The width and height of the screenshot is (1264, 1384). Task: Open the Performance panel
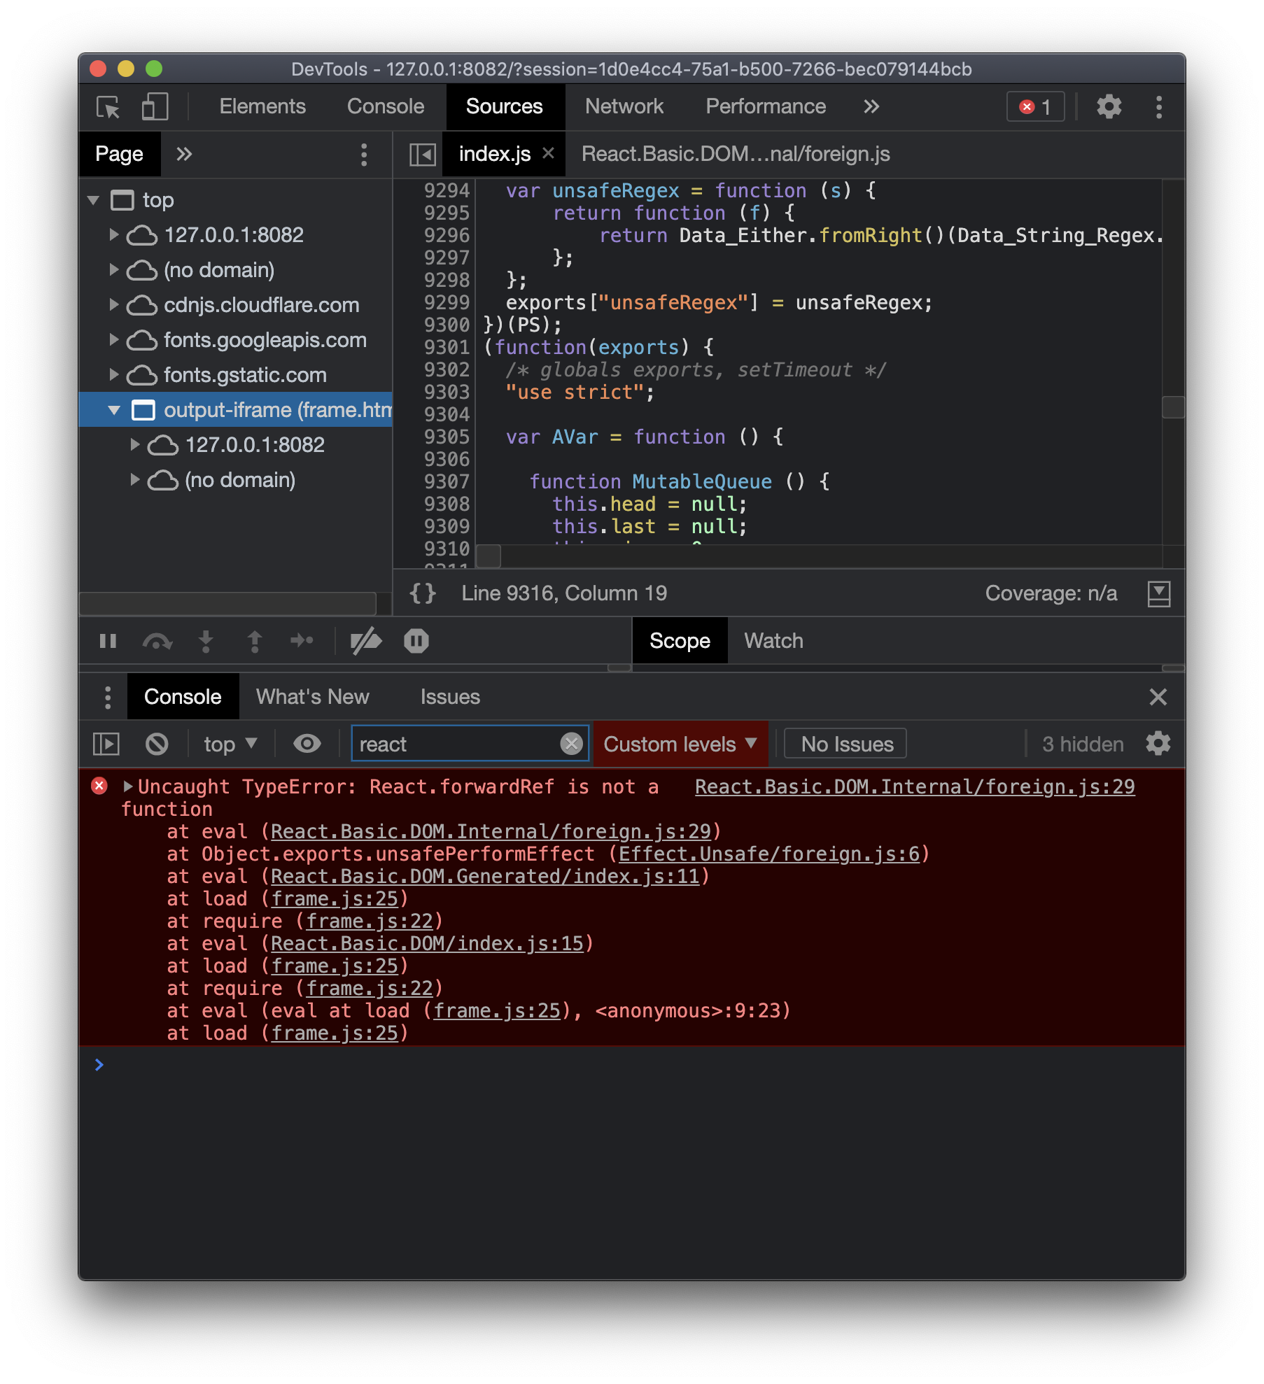[766, 106]
